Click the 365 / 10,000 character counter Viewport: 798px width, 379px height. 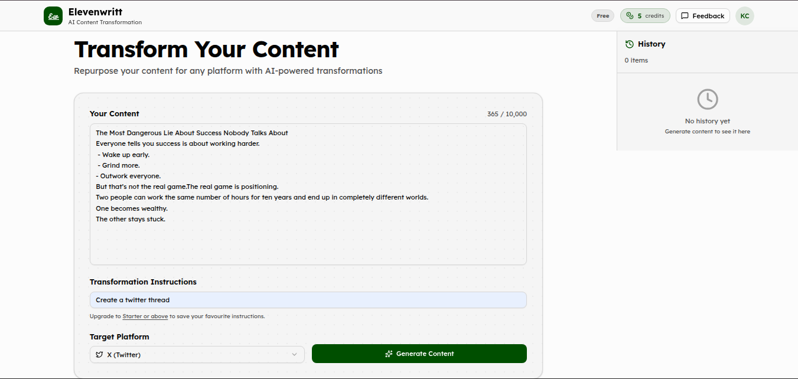click(507, 114)
